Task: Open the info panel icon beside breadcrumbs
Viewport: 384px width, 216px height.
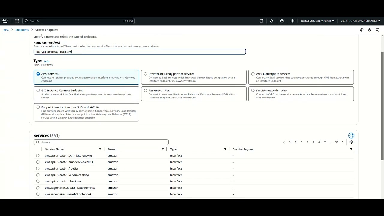Action: (x=361, y=30)
